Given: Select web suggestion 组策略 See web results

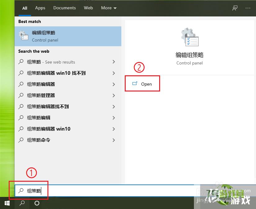Looking at the screenshot, I should (x=68, y=62).
